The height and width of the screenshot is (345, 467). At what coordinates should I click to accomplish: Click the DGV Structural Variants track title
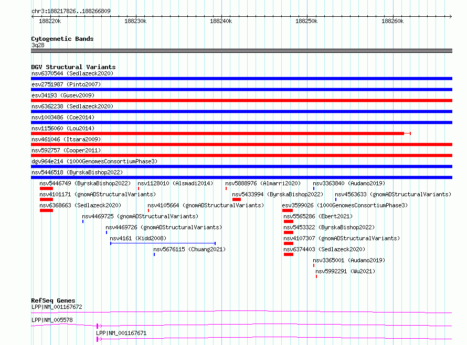pos(73,67)
